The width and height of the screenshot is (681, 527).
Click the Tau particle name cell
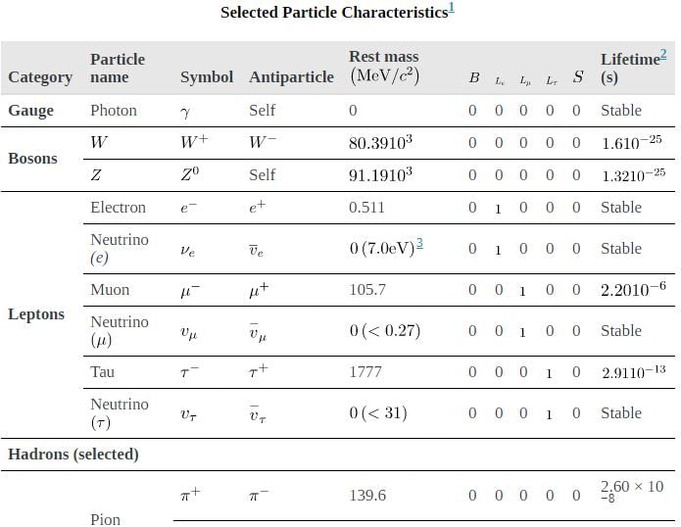point(103,372)
